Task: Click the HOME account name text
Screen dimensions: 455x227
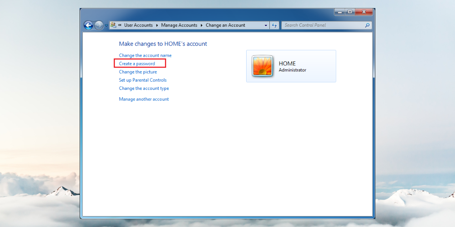Action: pos(287,64)
